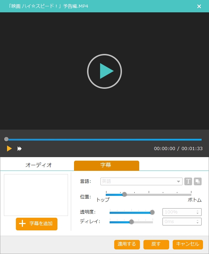
Task: Click the 適用する apply button
Action: coord(127,244)
